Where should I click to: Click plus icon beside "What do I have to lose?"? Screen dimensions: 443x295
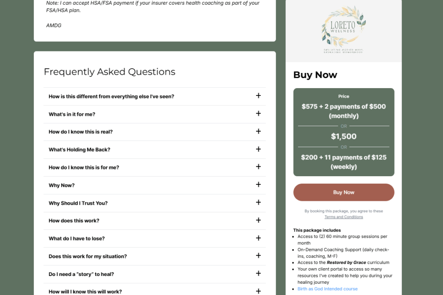click(258, 238)
